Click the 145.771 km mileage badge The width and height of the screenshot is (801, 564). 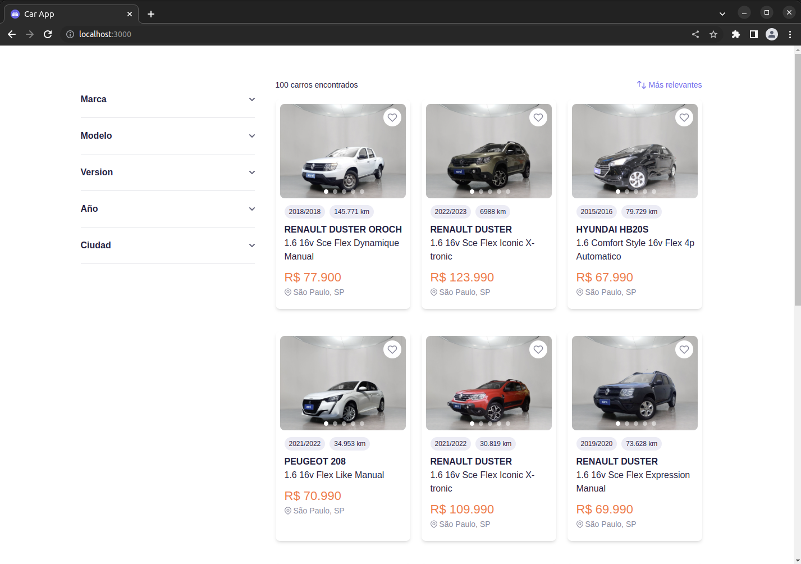pyautogui.click(x=352, y=212)
